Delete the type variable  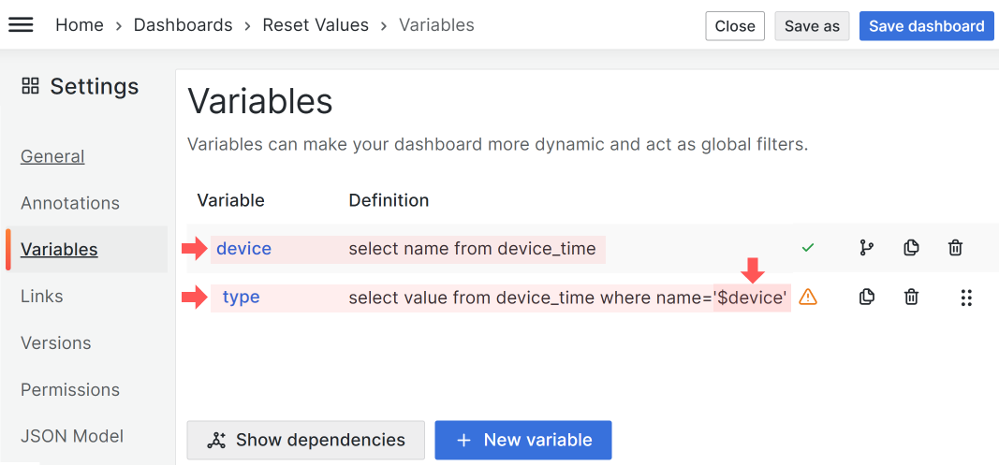coord(911,298)
